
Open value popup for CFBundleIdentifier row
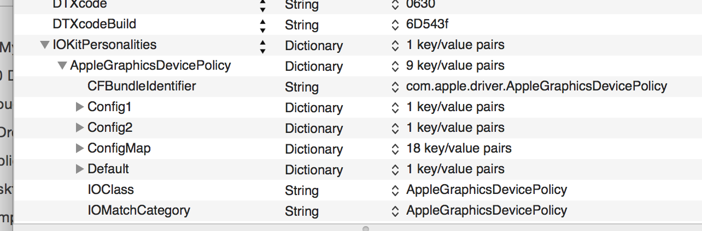(x=396, y=87)
